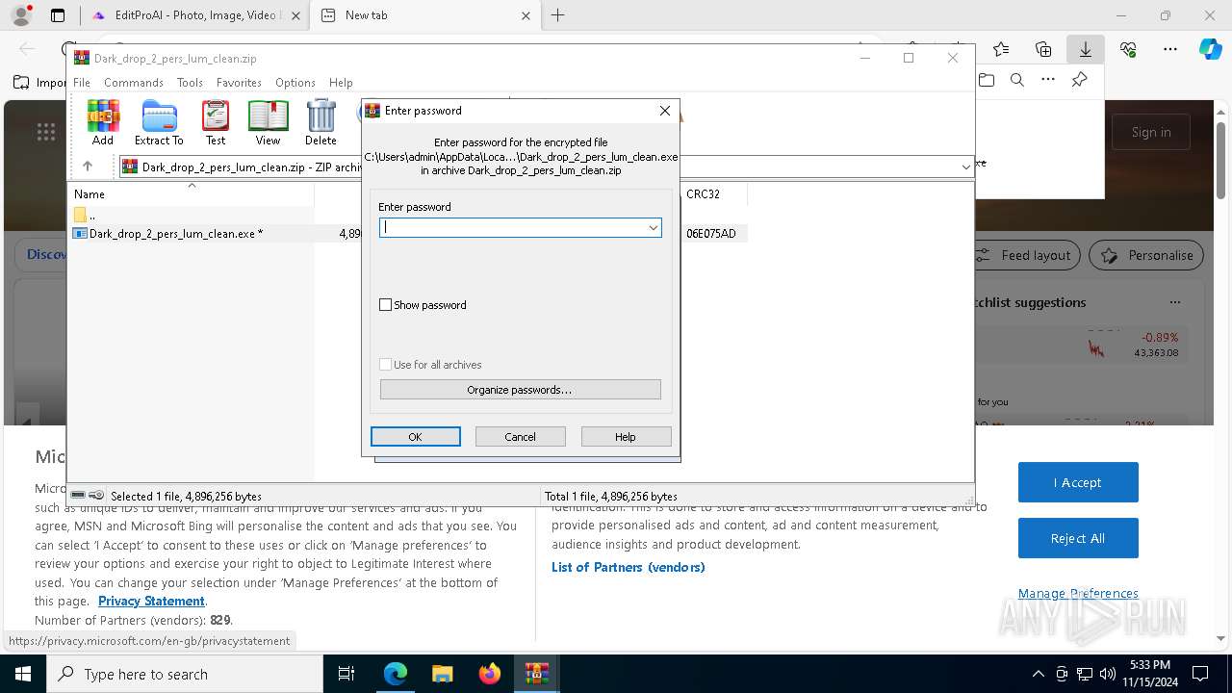
Task: Sort by the Name column header
Action: (x=192, y=194)
